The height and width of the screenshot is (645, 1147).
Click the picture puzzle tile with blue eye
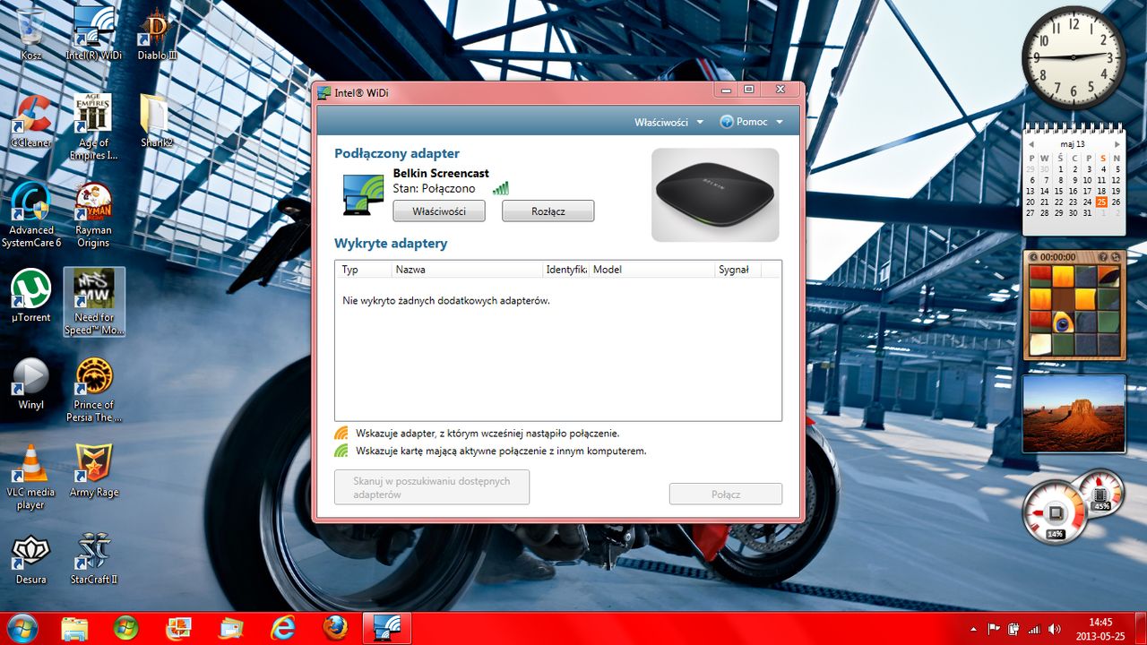click(x=1063, y=321)
